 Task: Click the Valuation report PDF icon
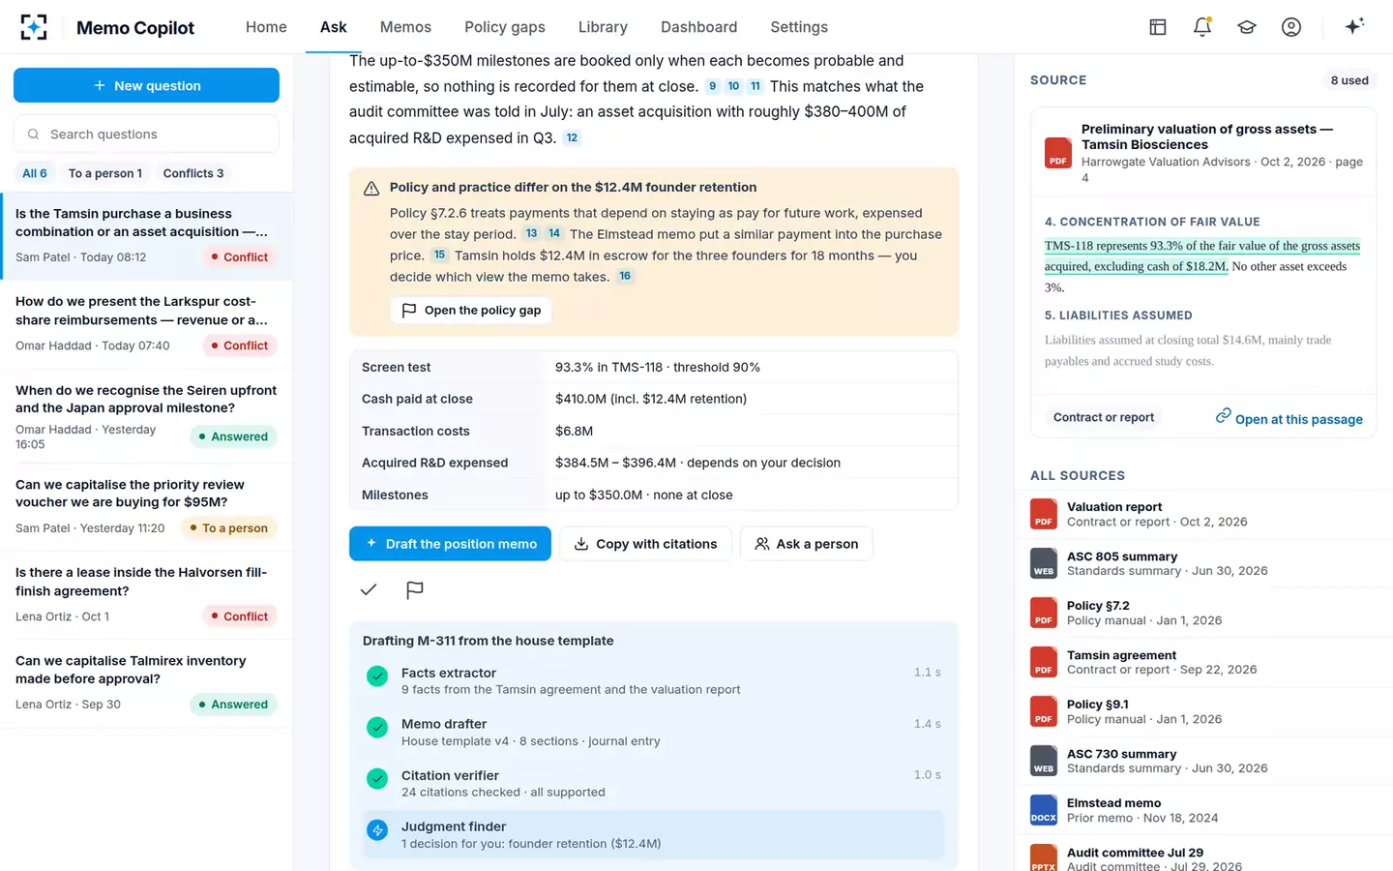point(1044,514)
